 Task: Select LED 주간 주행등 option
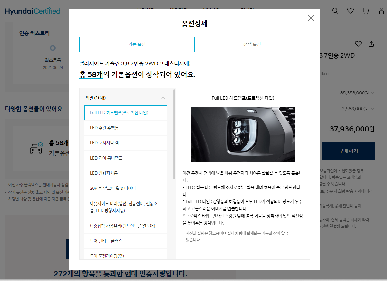tap(126, 128)
